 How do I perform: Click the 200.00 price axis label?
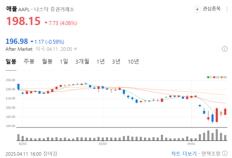(x=11, y=108)
